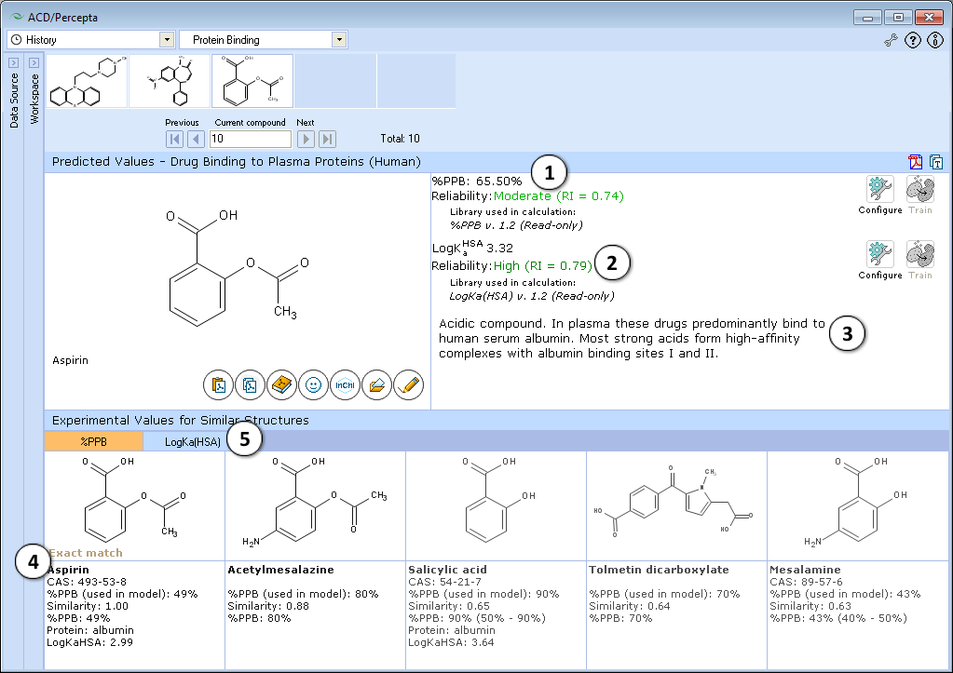Screen dimensions: 953x673
Task: Click the pencil edit structure icon
Action: [x=408, y=385]
